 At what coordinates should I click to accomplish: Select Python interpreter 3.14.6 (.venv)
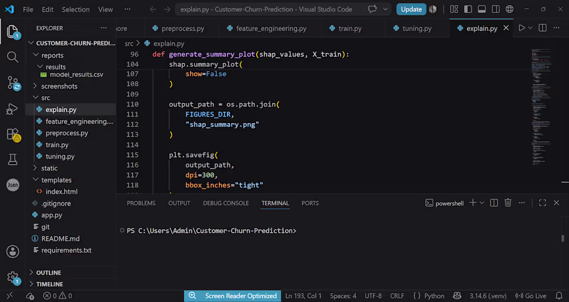click(488, 296)
